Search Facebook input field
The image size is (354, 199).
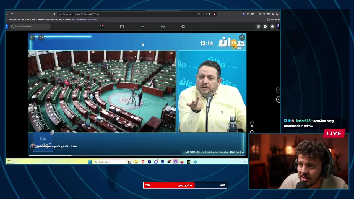30,27
